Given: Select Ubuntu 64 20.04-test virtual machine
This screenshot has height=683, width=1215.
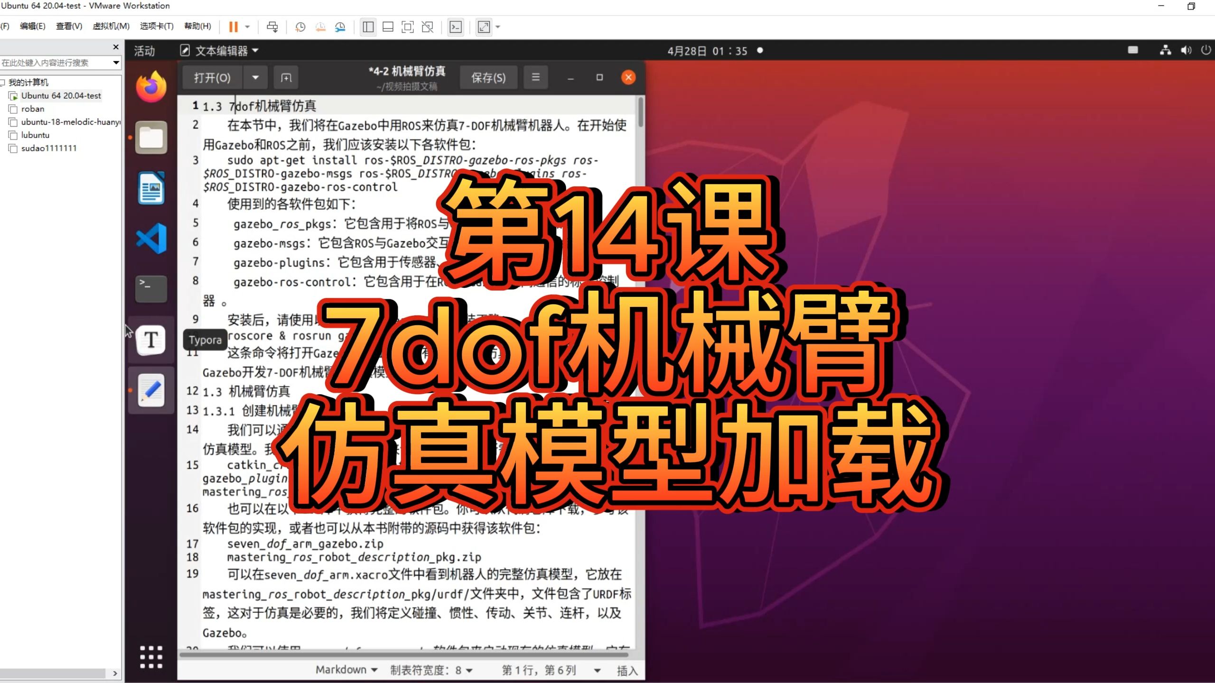Looking at the screenshot, I should tap(61, 96).
